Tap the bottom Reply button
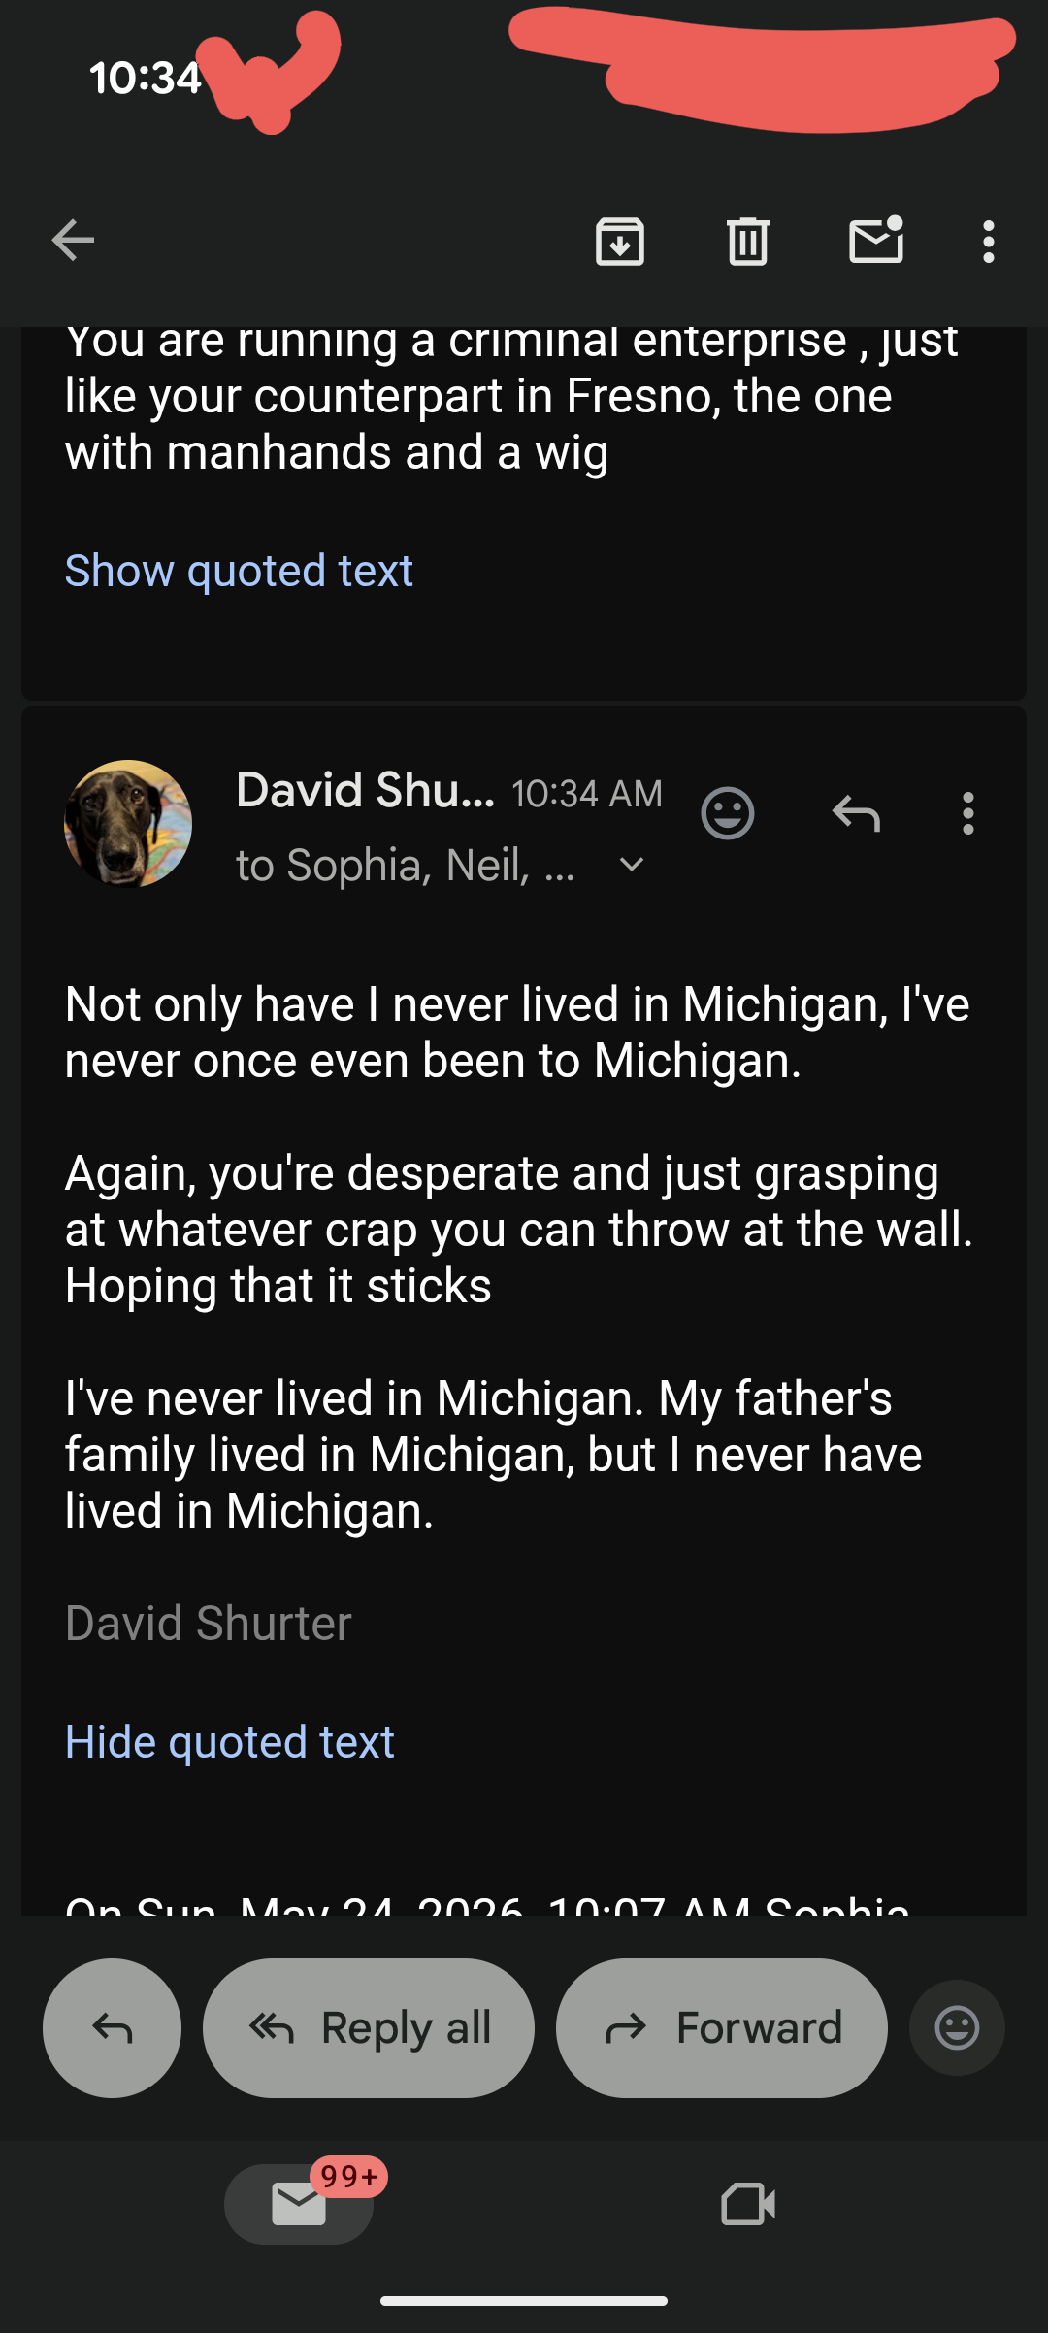Image resolution: width=1048 pixels, height=2333 pixels. pyautogui.click(x=112, y=2027)
